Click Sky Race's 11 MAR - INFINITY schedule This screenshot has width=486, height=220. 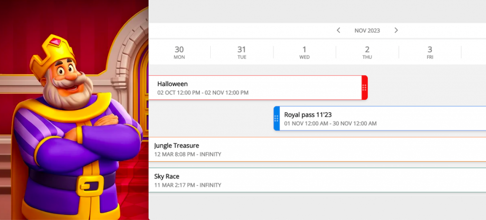tap(187, 185)
